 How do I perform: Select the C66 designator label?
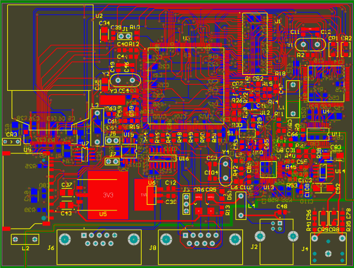point(293,134)
